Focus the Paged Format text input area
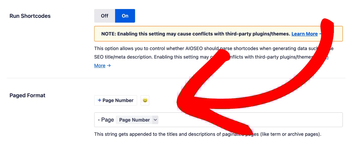Image resolution: width=352 pixels, height=147 pixels. (218, 120)
